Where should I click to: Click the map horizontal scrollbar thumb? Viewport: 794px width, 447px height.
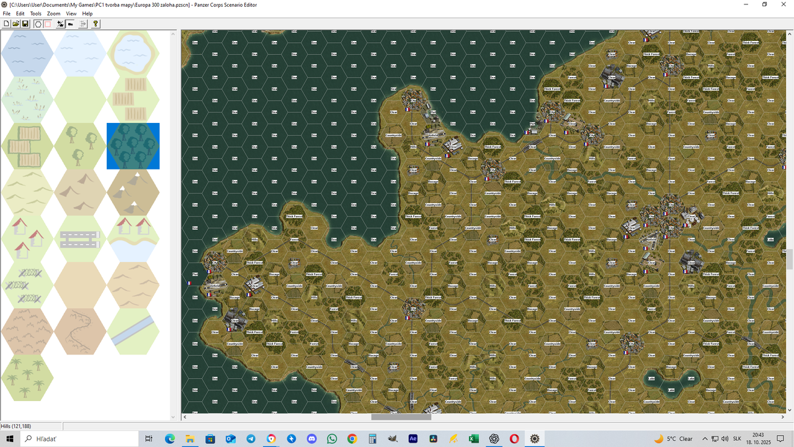[401, 417]
